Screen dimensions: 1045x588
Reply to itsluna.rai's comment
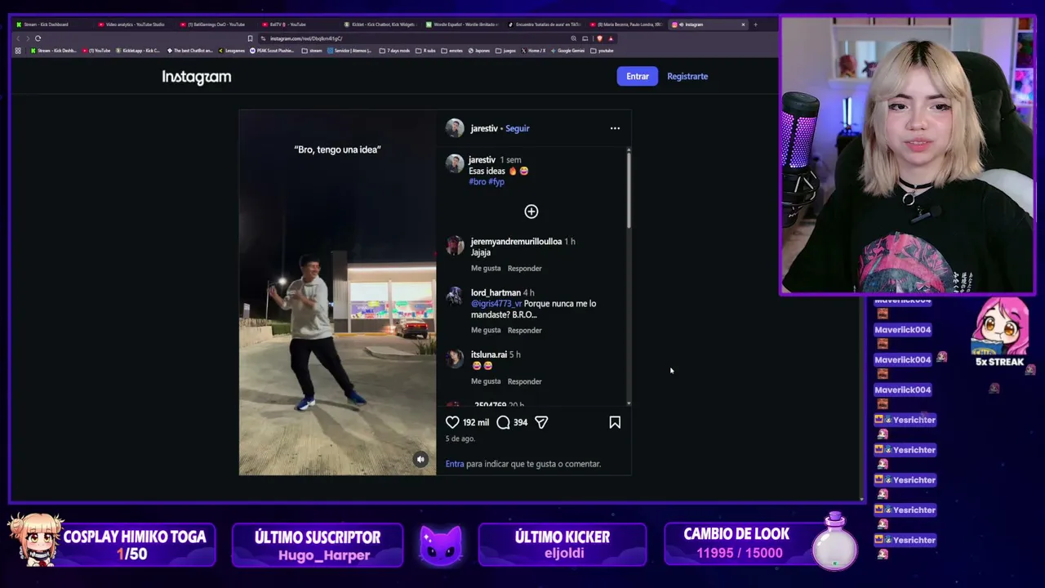525,381
